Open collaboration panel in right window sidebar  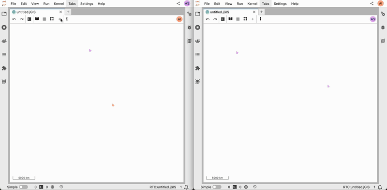tap(197, 41)
